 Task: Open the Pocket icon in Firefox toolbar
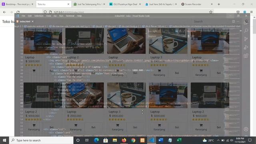pos(238,12)
